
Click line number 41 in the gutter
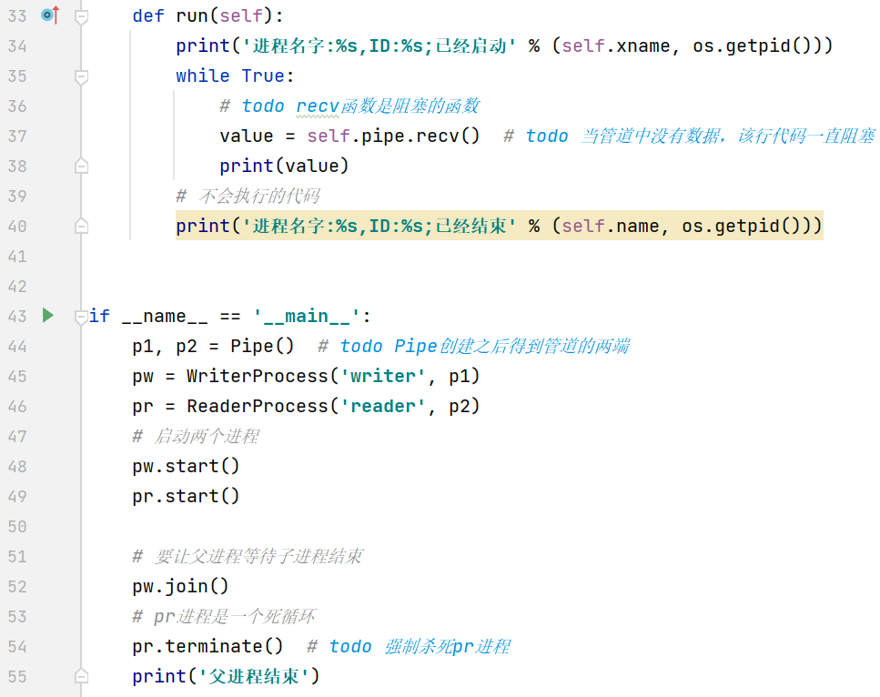tap(17, 257)
